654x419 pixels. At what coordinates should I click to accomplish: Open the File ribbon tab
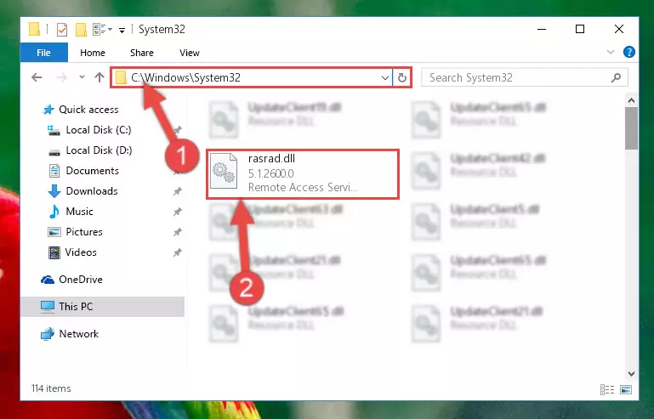(43, 53)
